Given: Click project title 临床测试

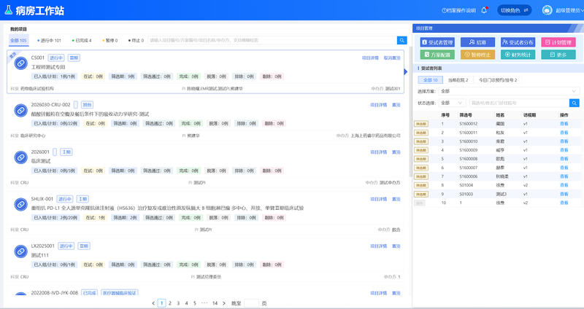Looking at the screenshot, I should point(41,161).
